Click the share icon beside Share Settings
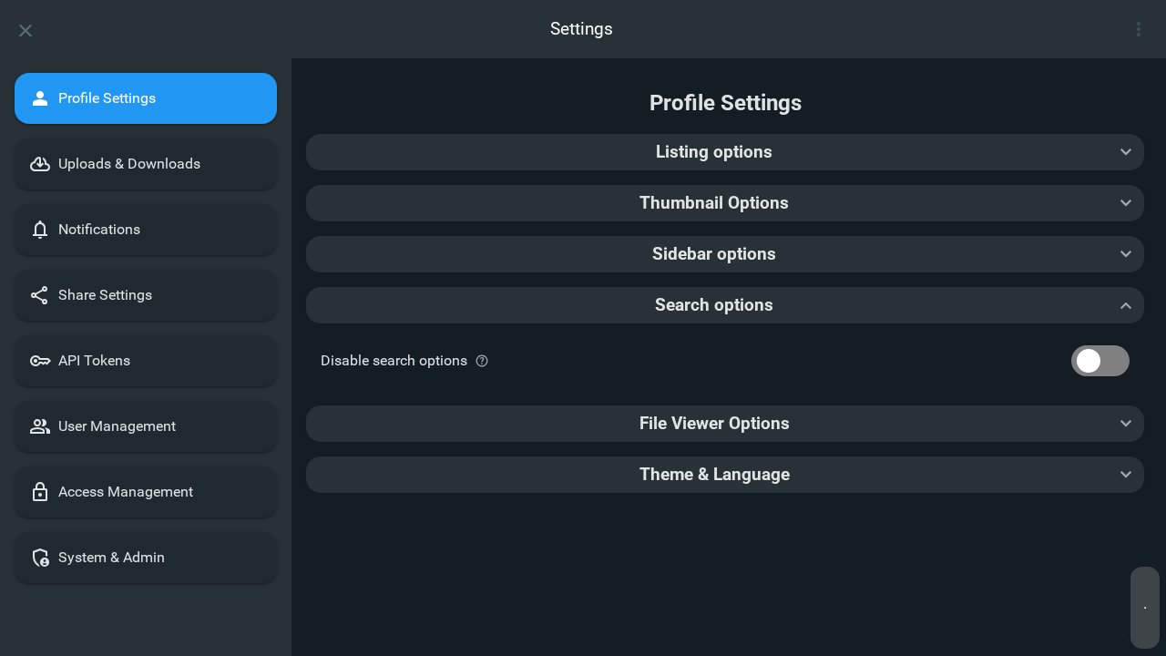 pyautogui.click(x=39, y=295)
